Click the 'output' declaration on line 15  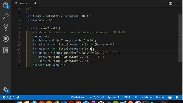coord(44,53)
